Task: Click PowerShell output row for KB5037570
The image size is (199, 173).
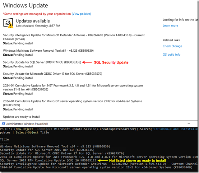Action: [62, 153]
